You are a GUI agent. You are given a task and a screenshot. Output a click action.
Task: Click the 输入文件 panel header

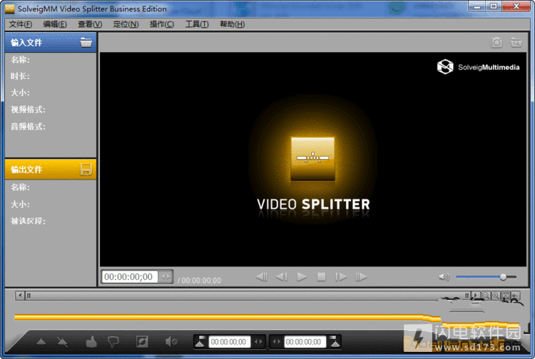[x=51, y=42]
